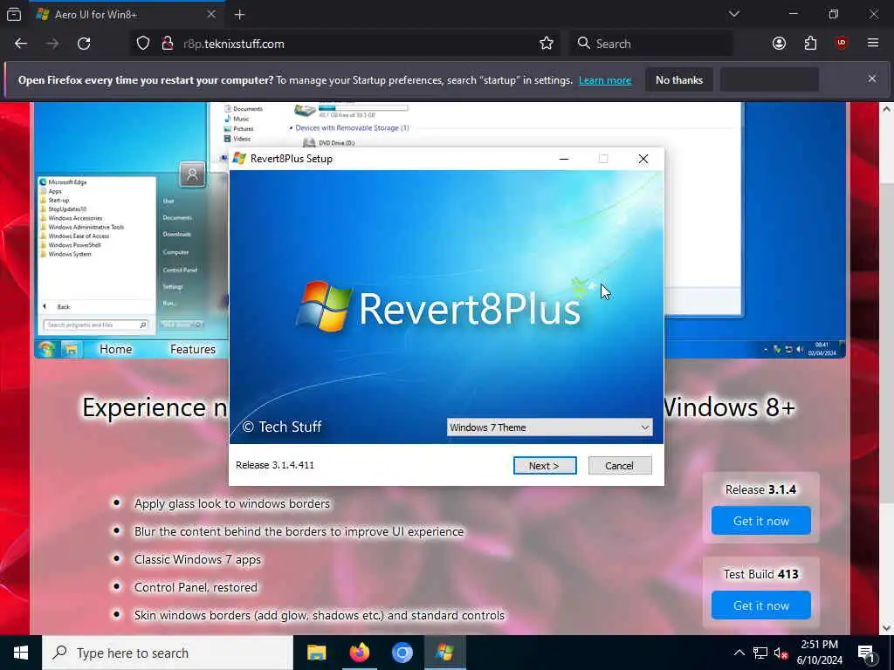Click the Revert8Plus Setup title bar icon

click(x=239, y=159)
